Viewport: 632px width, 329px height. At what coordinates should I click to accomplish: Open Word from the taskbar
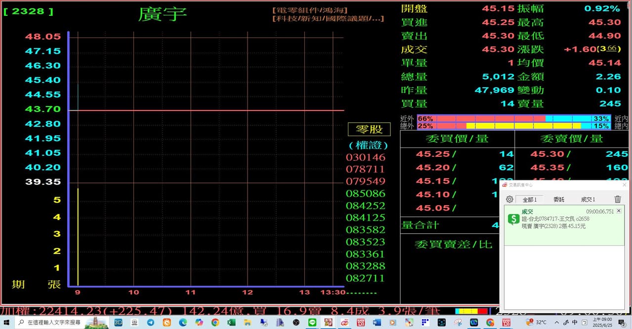377,323
